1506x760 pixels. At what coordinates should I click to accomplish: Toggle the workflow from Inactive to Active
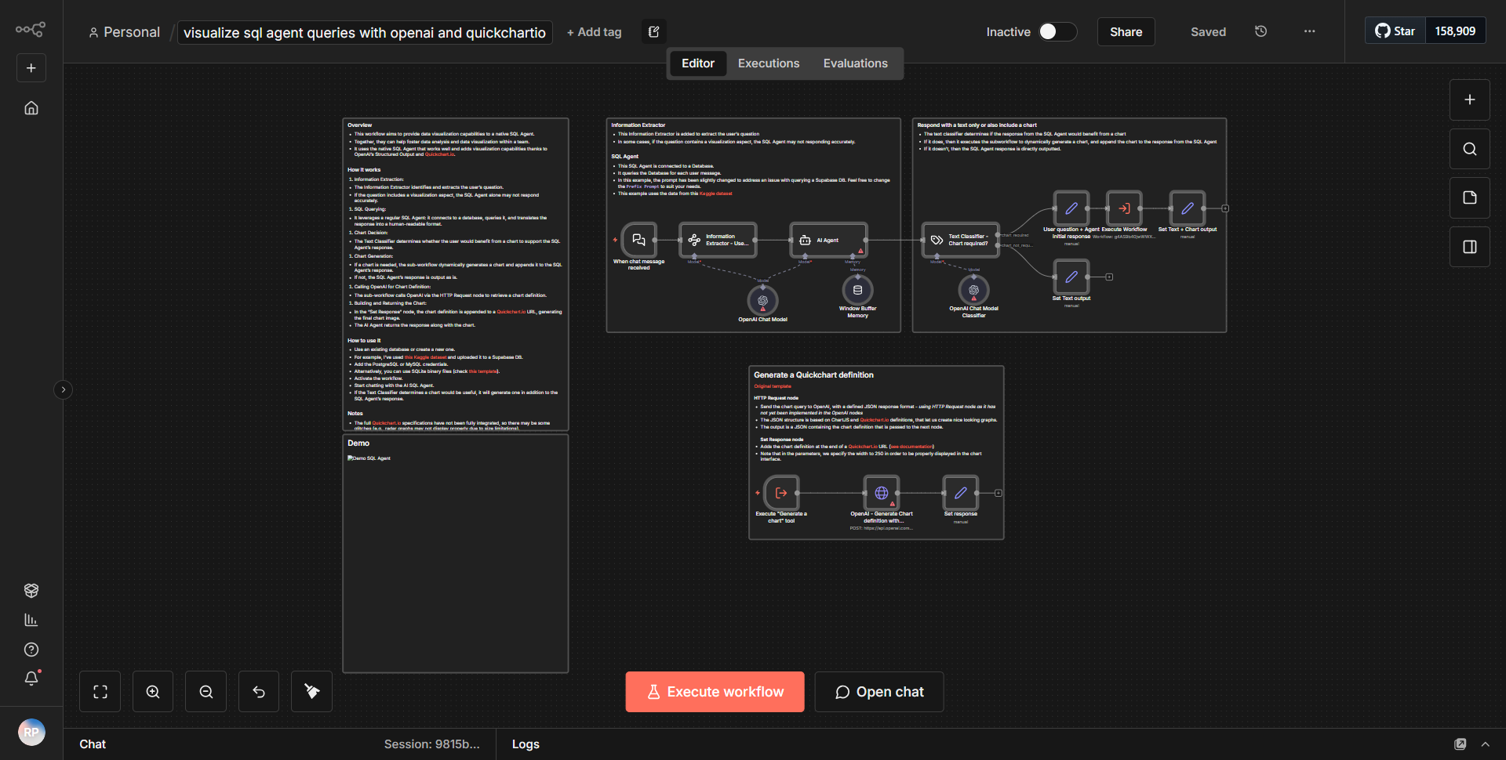tap(1055, 31)
